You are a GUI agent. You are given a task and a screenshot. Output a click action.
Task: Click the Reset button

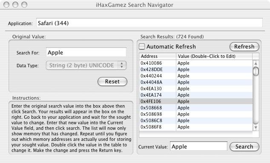[x=112, y=81]
